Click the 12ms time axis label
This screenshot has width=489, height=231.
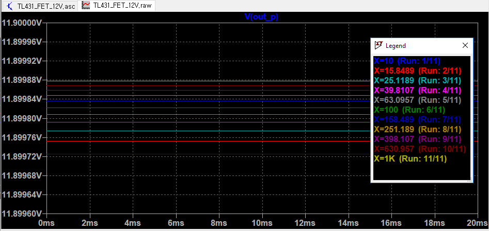(305, 223)
